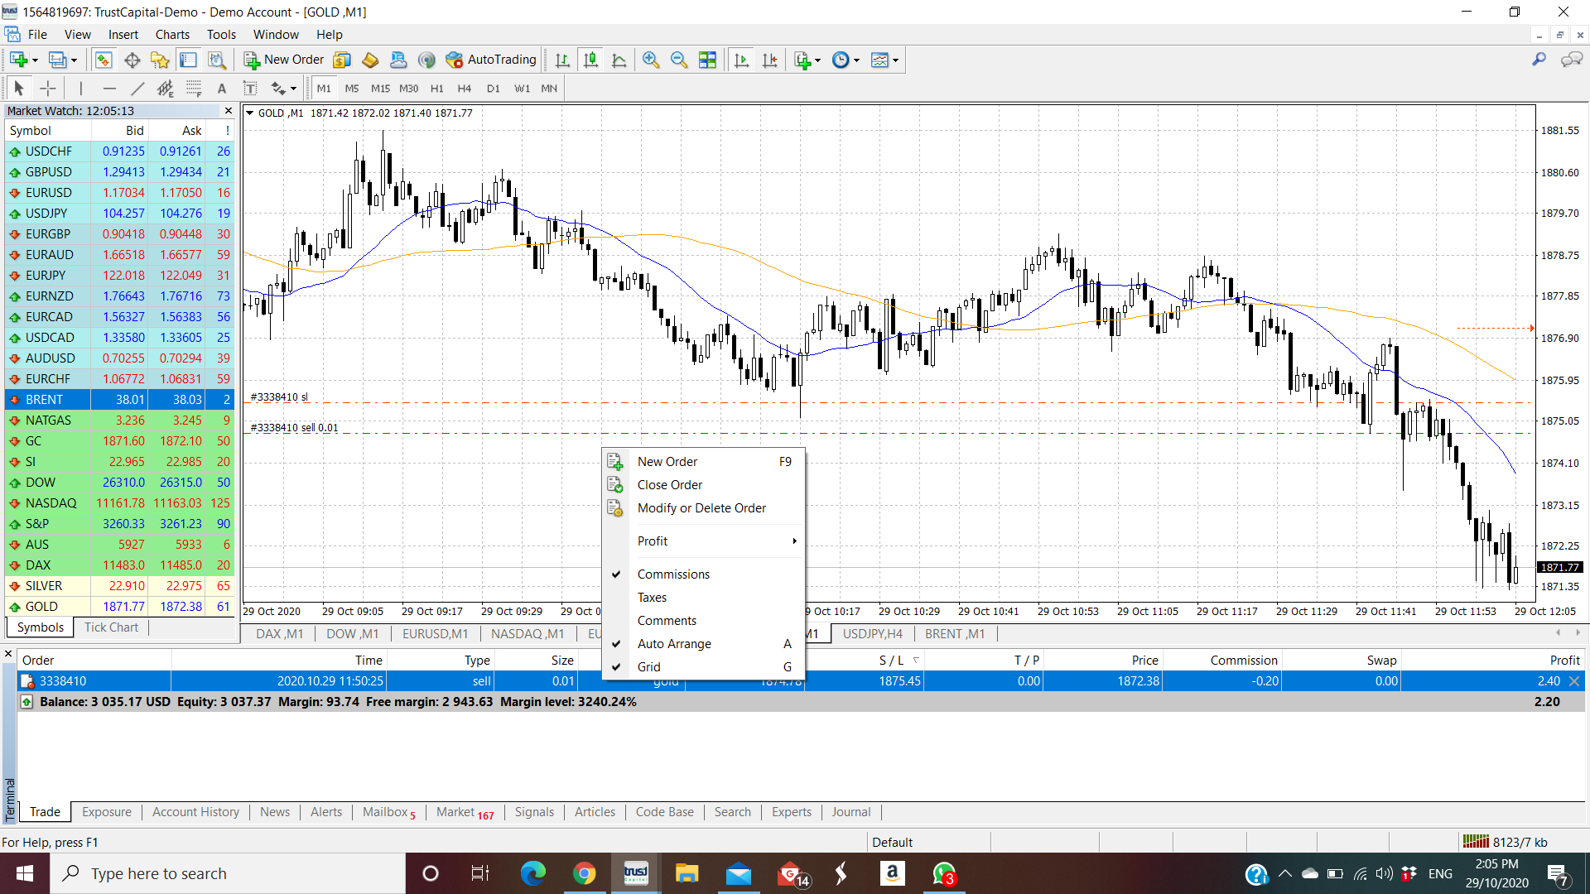Viewport: 1590px width, 894px height.
Task: Switch to the H1 timeframe
Action: tap(436, 88)
